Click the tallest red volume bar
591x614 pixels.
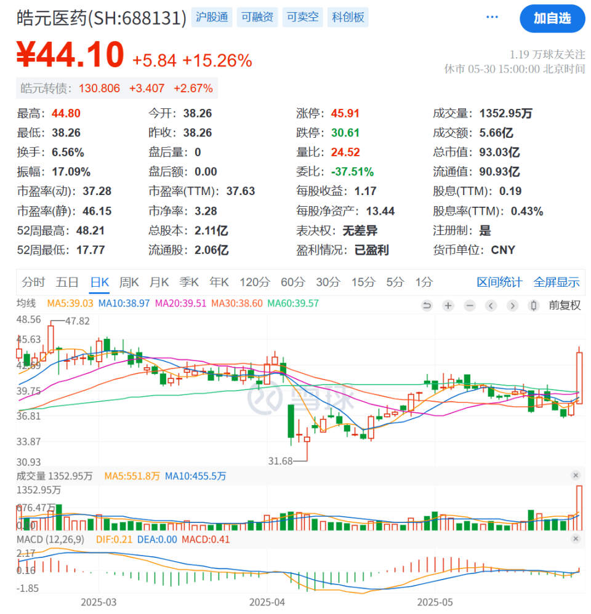(x=579, y=508)
